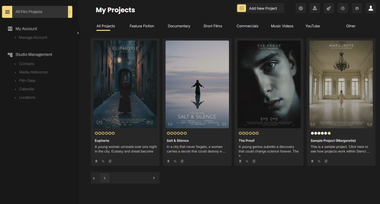Screen dimensions: 380x204
Task: Click the Sample Project description text
Action: pyautogui.click(x=340, y=149)
